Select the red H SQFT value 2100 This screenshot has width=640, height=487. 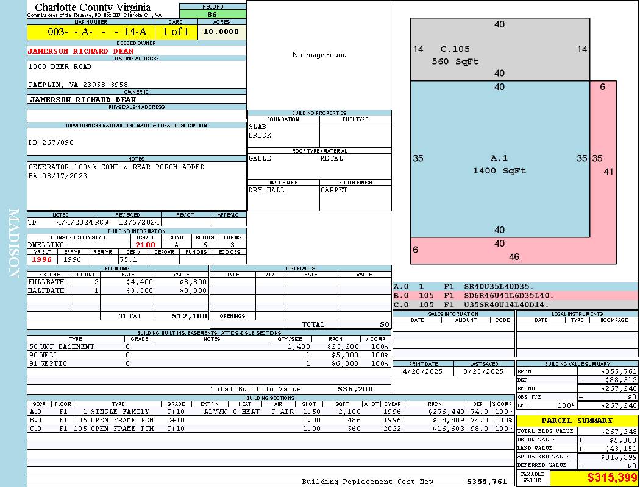pos(146,245)
